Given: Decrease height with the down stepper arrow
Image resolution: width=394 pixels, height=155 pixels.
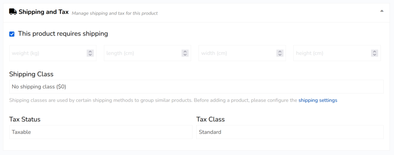Looking at the screenshot, I should (374, 55).
